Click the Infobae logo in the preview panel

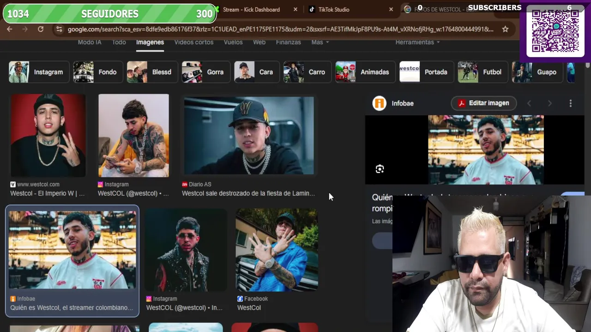pyautogui.click(x=380, y=103)
